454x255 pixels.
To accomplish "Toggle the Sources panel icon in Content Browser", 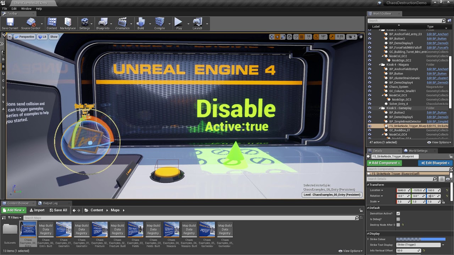I will click(4, 218).
